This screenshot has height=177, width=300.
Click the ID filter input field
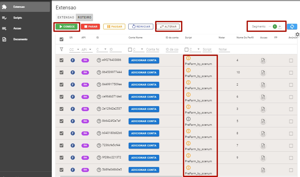[x=116, y=49]
